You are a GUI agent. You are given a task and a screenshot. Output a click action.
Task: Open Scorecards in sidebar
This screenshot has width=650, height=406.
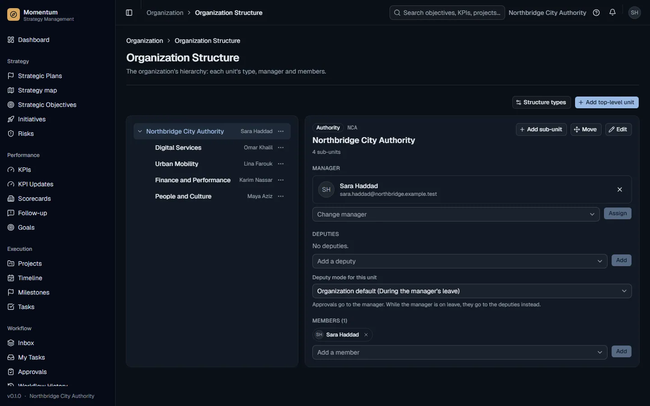(x=57, y=198)
